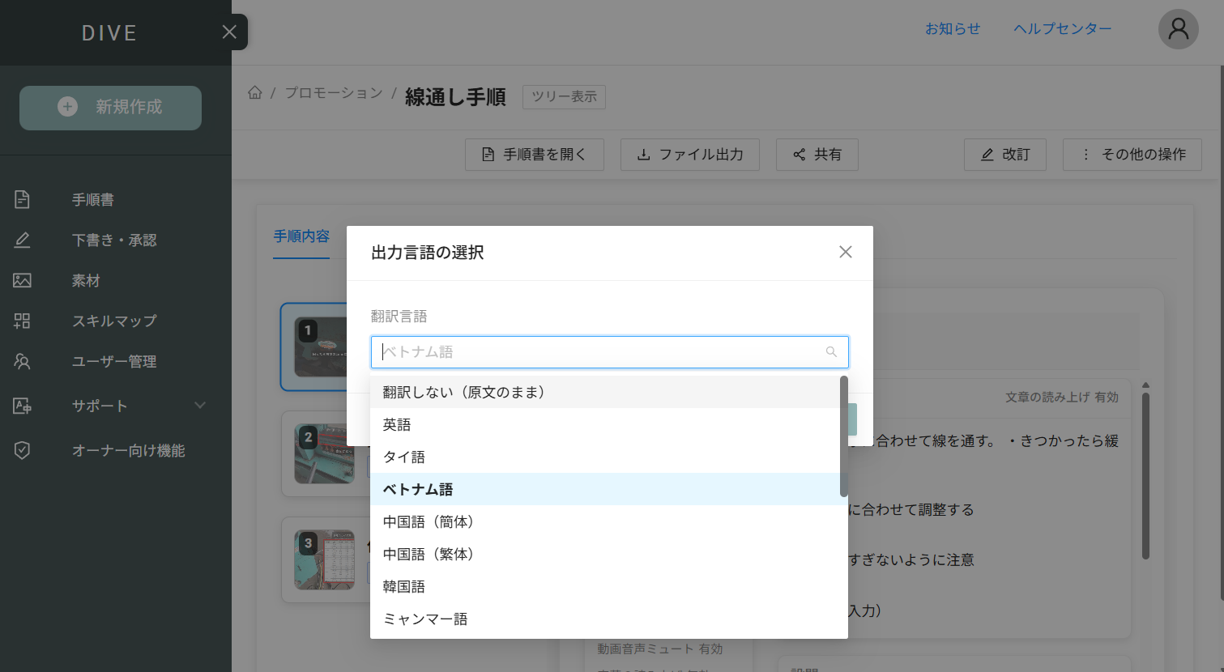This screenshot has width=1224, height=672.
Task: Open スキルマップ grid icon in sidebar
Action: [x=23, y=321]
